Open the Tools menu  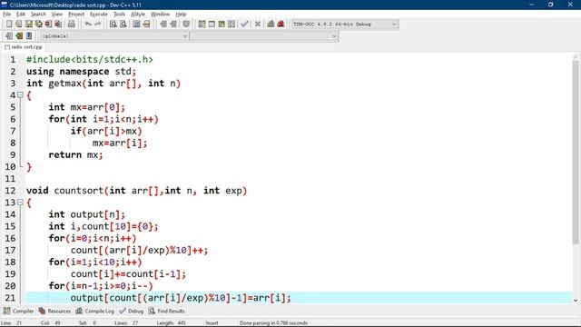point(119,15)
